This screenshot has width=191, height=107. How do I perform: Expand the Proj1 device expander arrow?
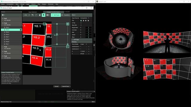click(x=3, y=21)
